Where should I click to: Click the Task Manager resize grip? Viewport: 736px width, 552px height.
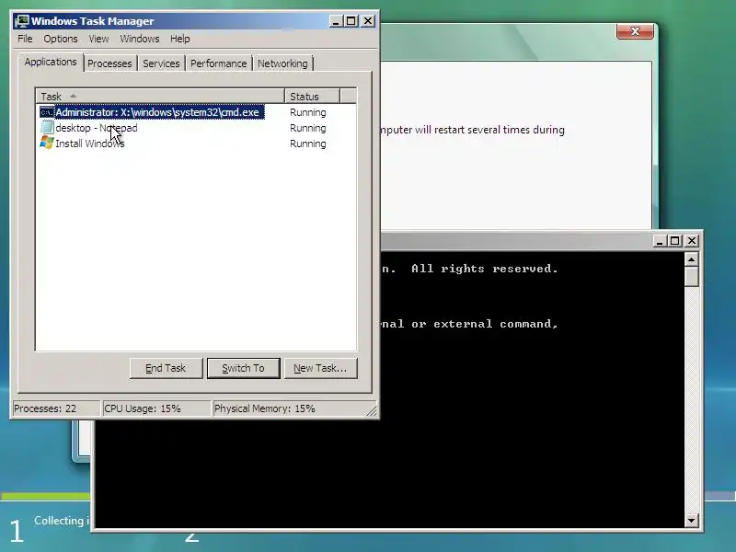coord(372,410)
